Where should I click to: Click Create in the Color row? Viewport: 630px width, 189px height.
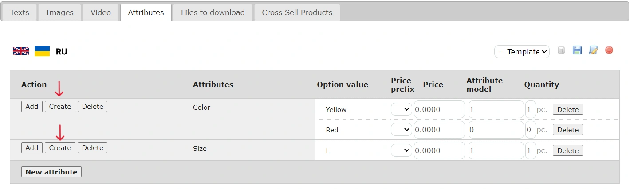[x=60, y=107]
